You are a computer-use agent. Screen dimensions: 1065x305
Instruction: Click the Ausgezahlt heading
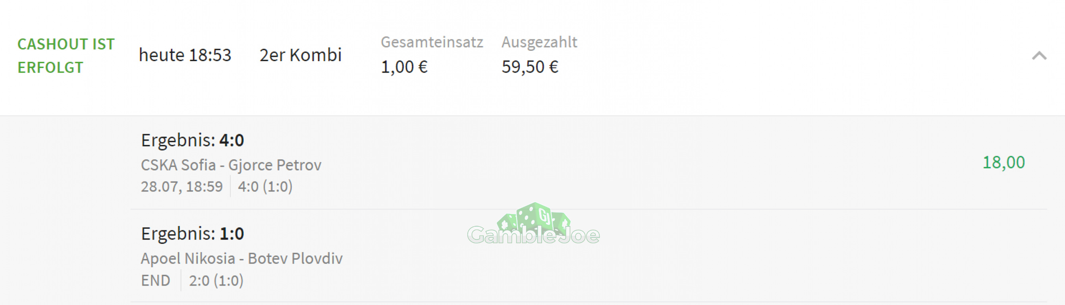pos(539,42)
